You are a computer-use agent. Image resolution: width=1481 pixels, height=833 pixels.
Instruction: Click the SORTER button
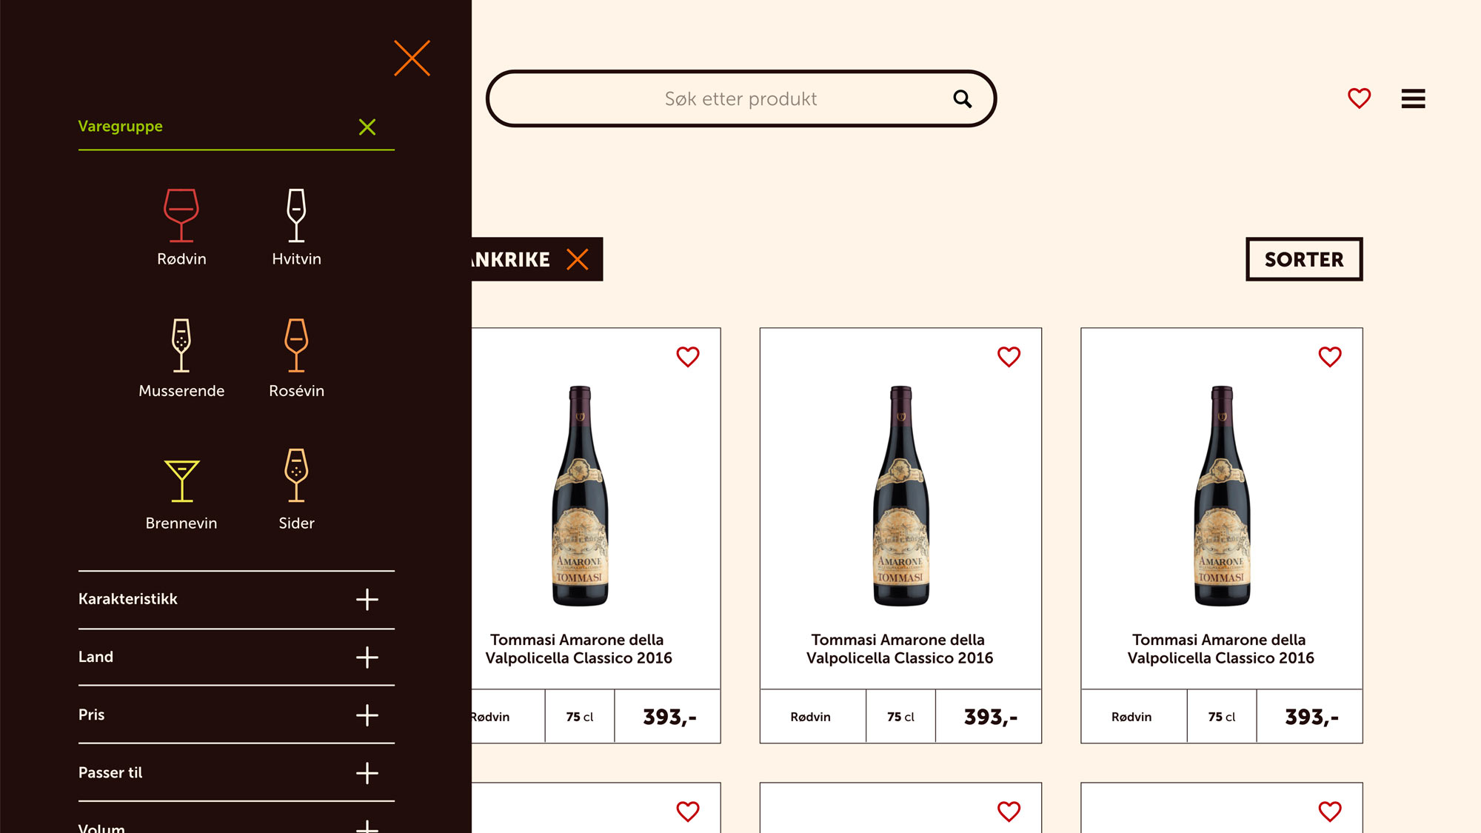tap(1304, 259)
